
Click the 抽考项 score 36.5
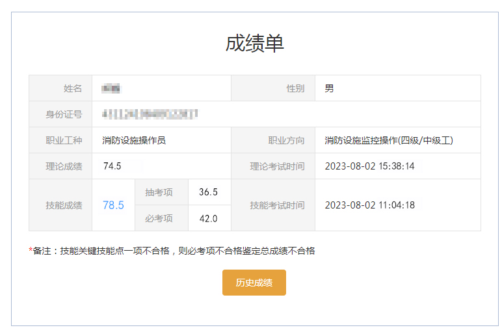pos(208,192)
